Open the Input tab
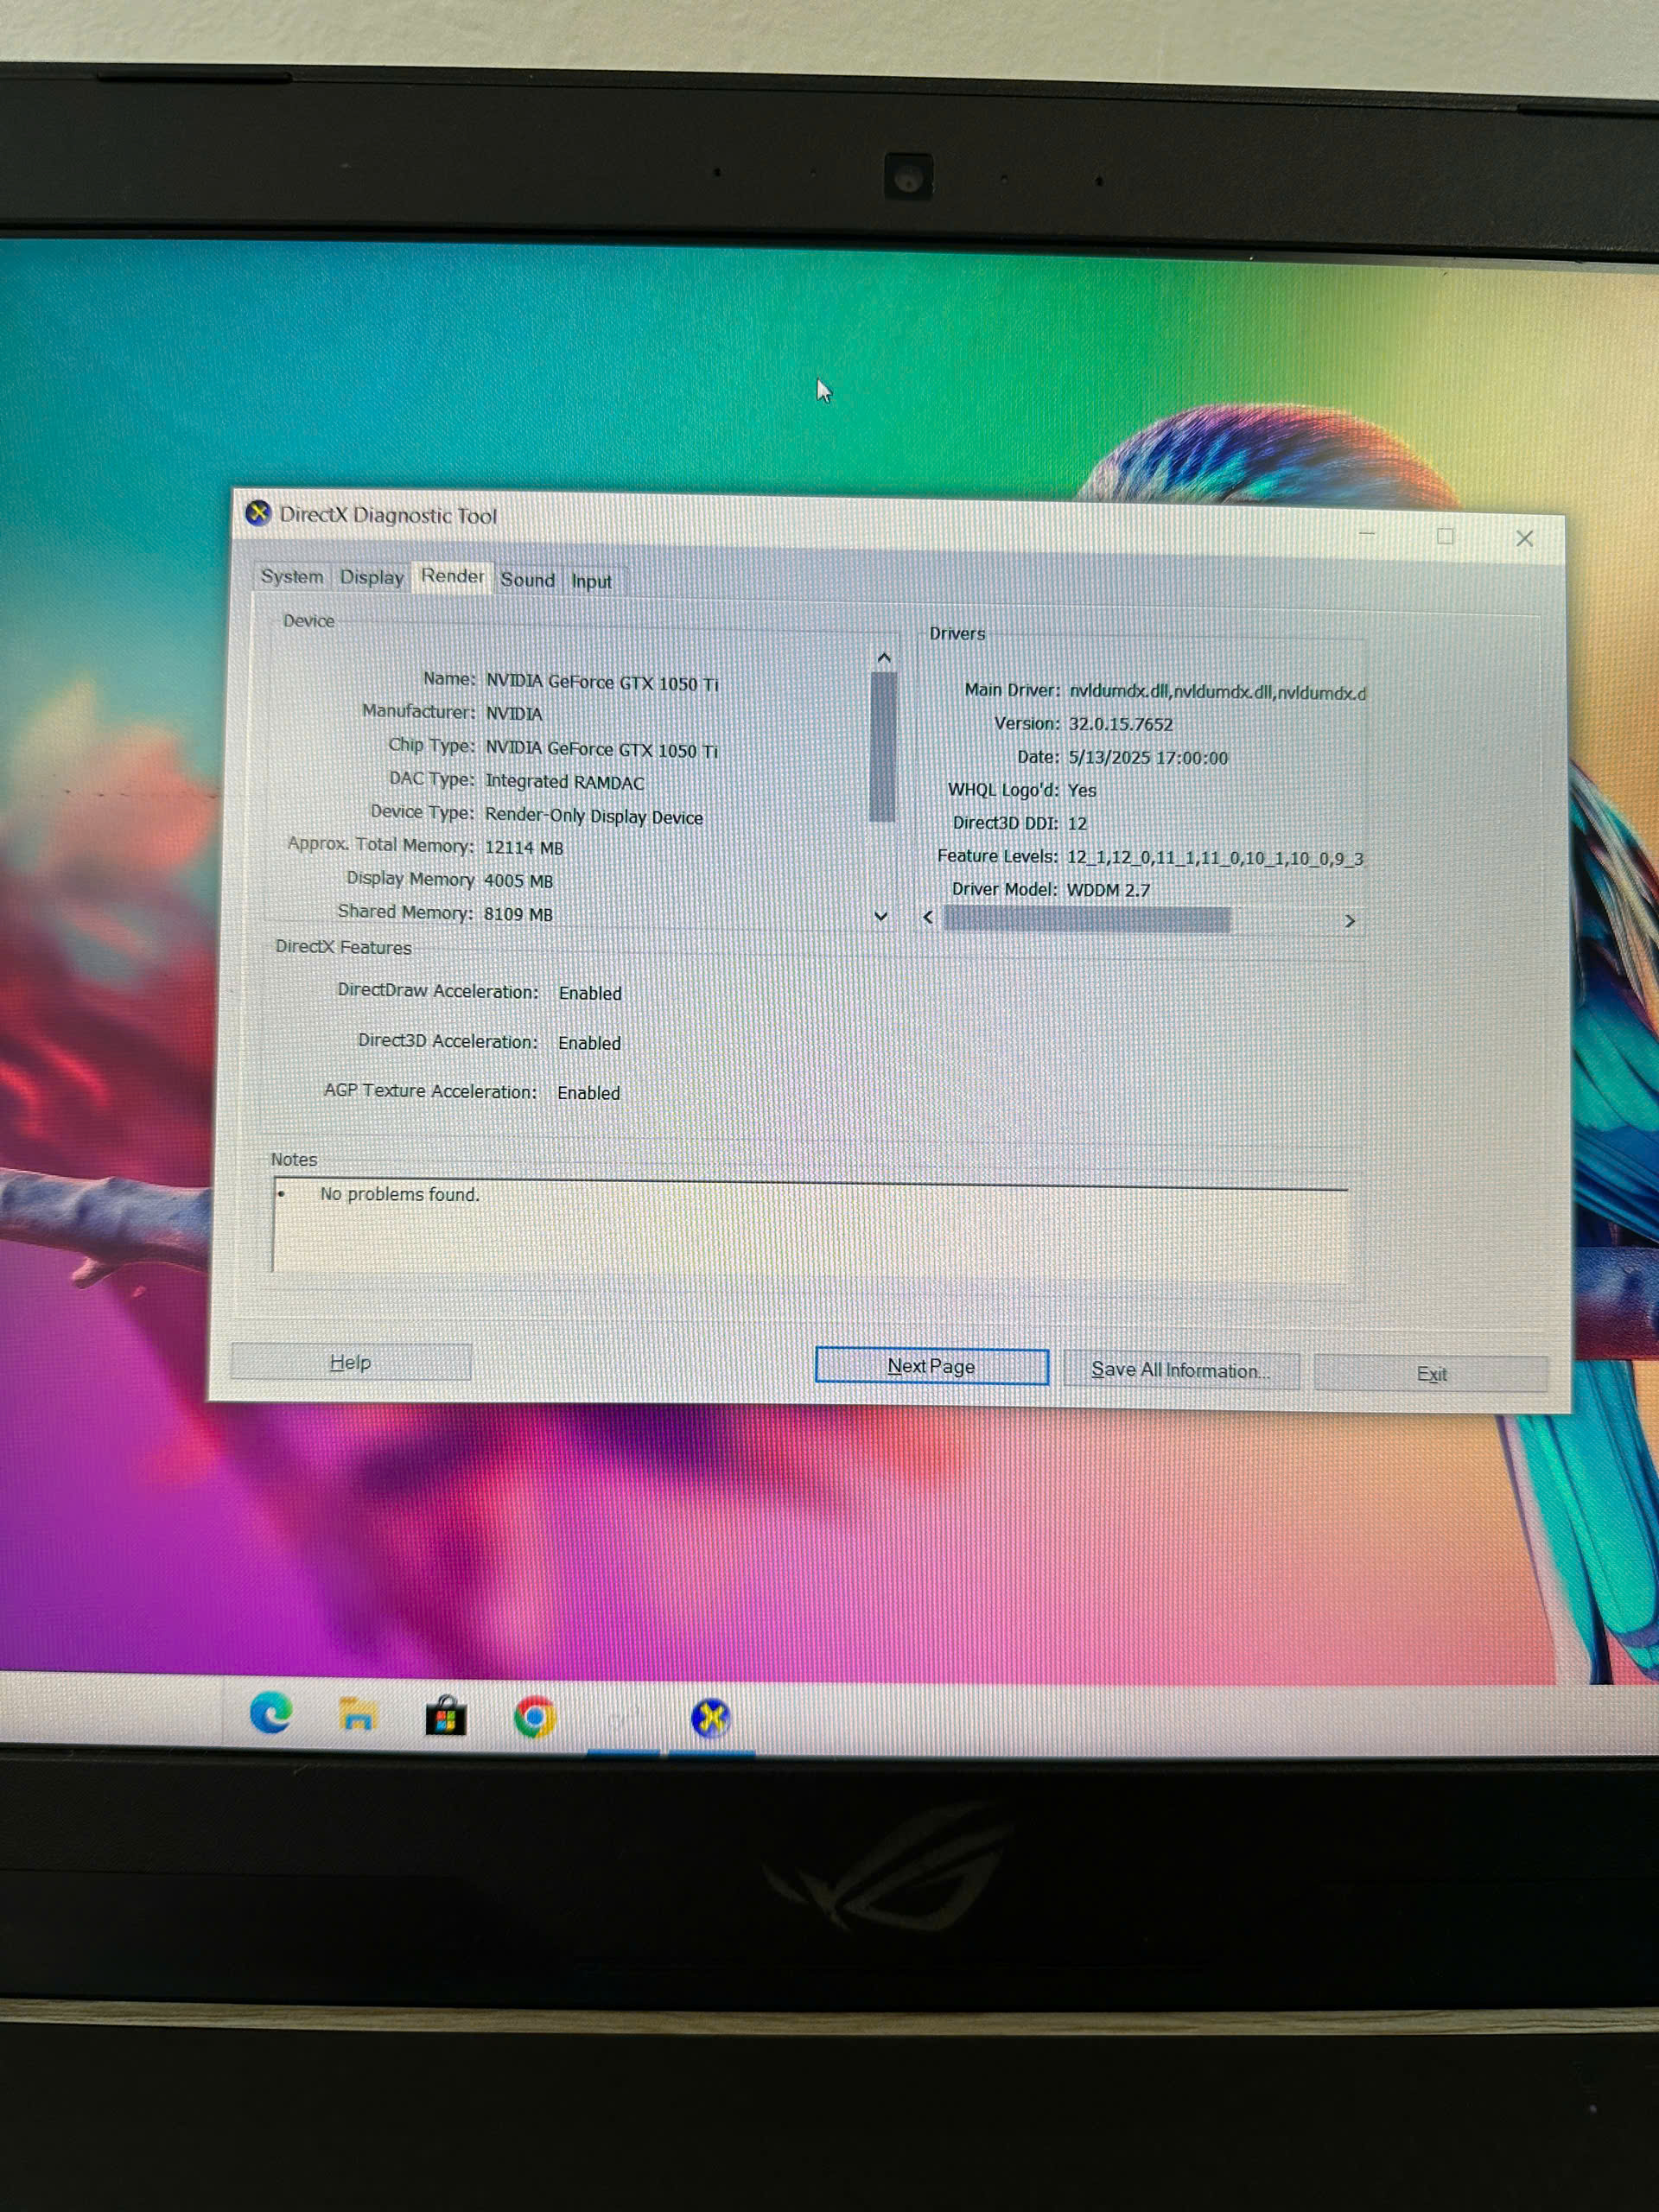 coord(591,581)
